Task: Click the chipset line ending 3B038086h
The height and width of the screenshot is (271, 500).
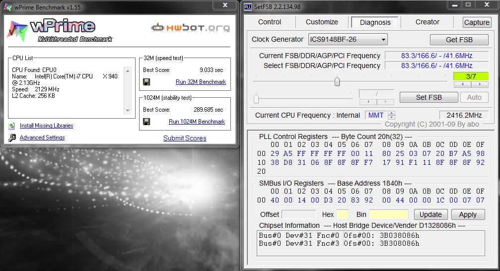Action: (x=339, y=235)
